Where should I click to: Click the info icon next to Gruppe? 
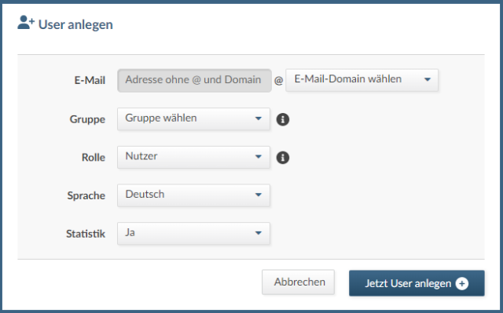click(x=283, y=119)
